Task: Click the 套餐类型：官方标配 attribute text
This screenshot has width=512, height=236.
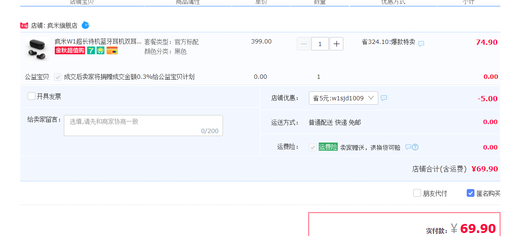Action: [x=171, y=42]
